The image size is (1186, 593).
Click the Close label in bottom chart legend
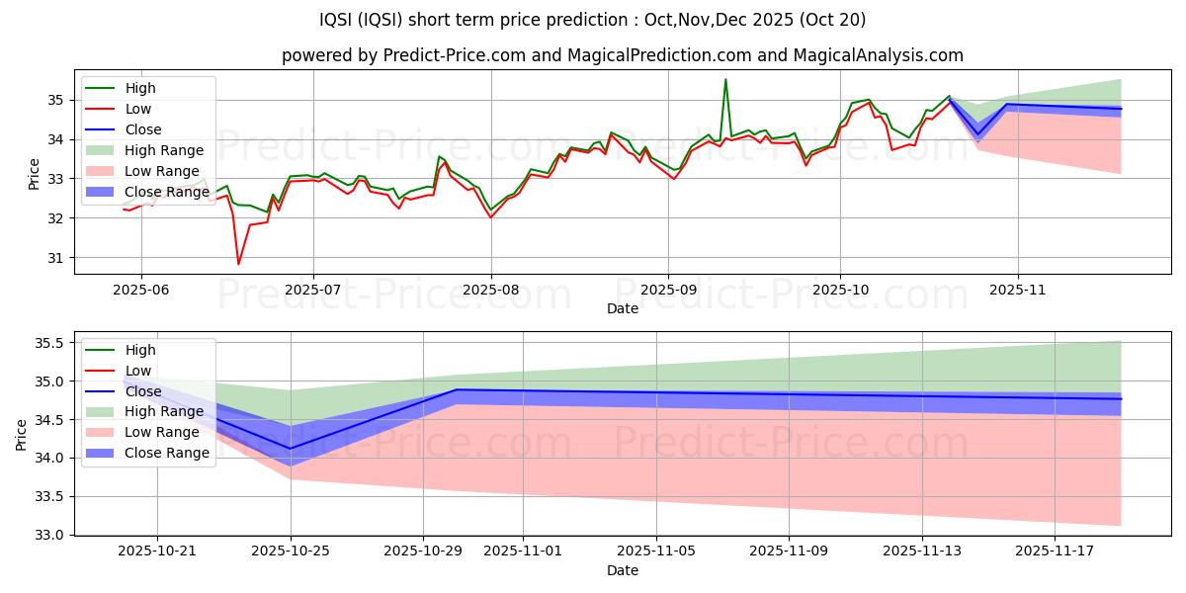143,390
